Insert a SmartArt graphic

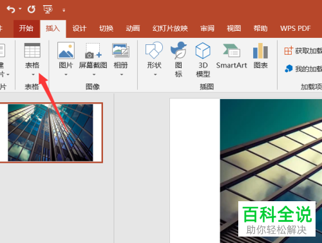(x=231, y=56)
